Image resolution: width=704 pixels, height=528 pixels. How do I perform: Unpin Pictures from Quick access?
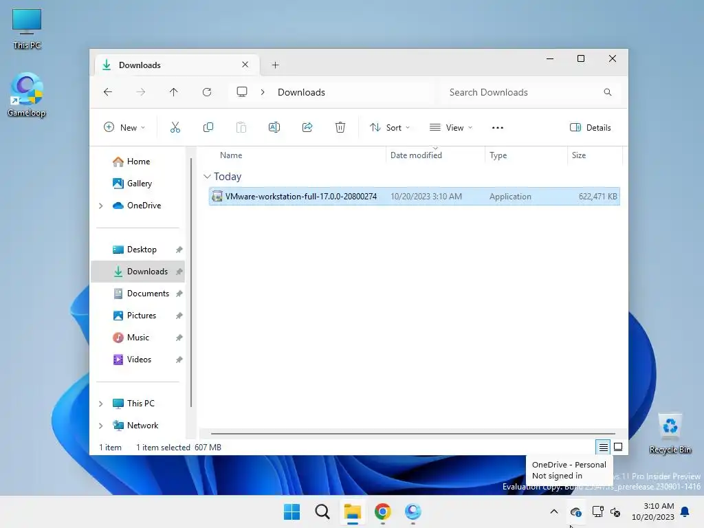click(x=179, y=316)
